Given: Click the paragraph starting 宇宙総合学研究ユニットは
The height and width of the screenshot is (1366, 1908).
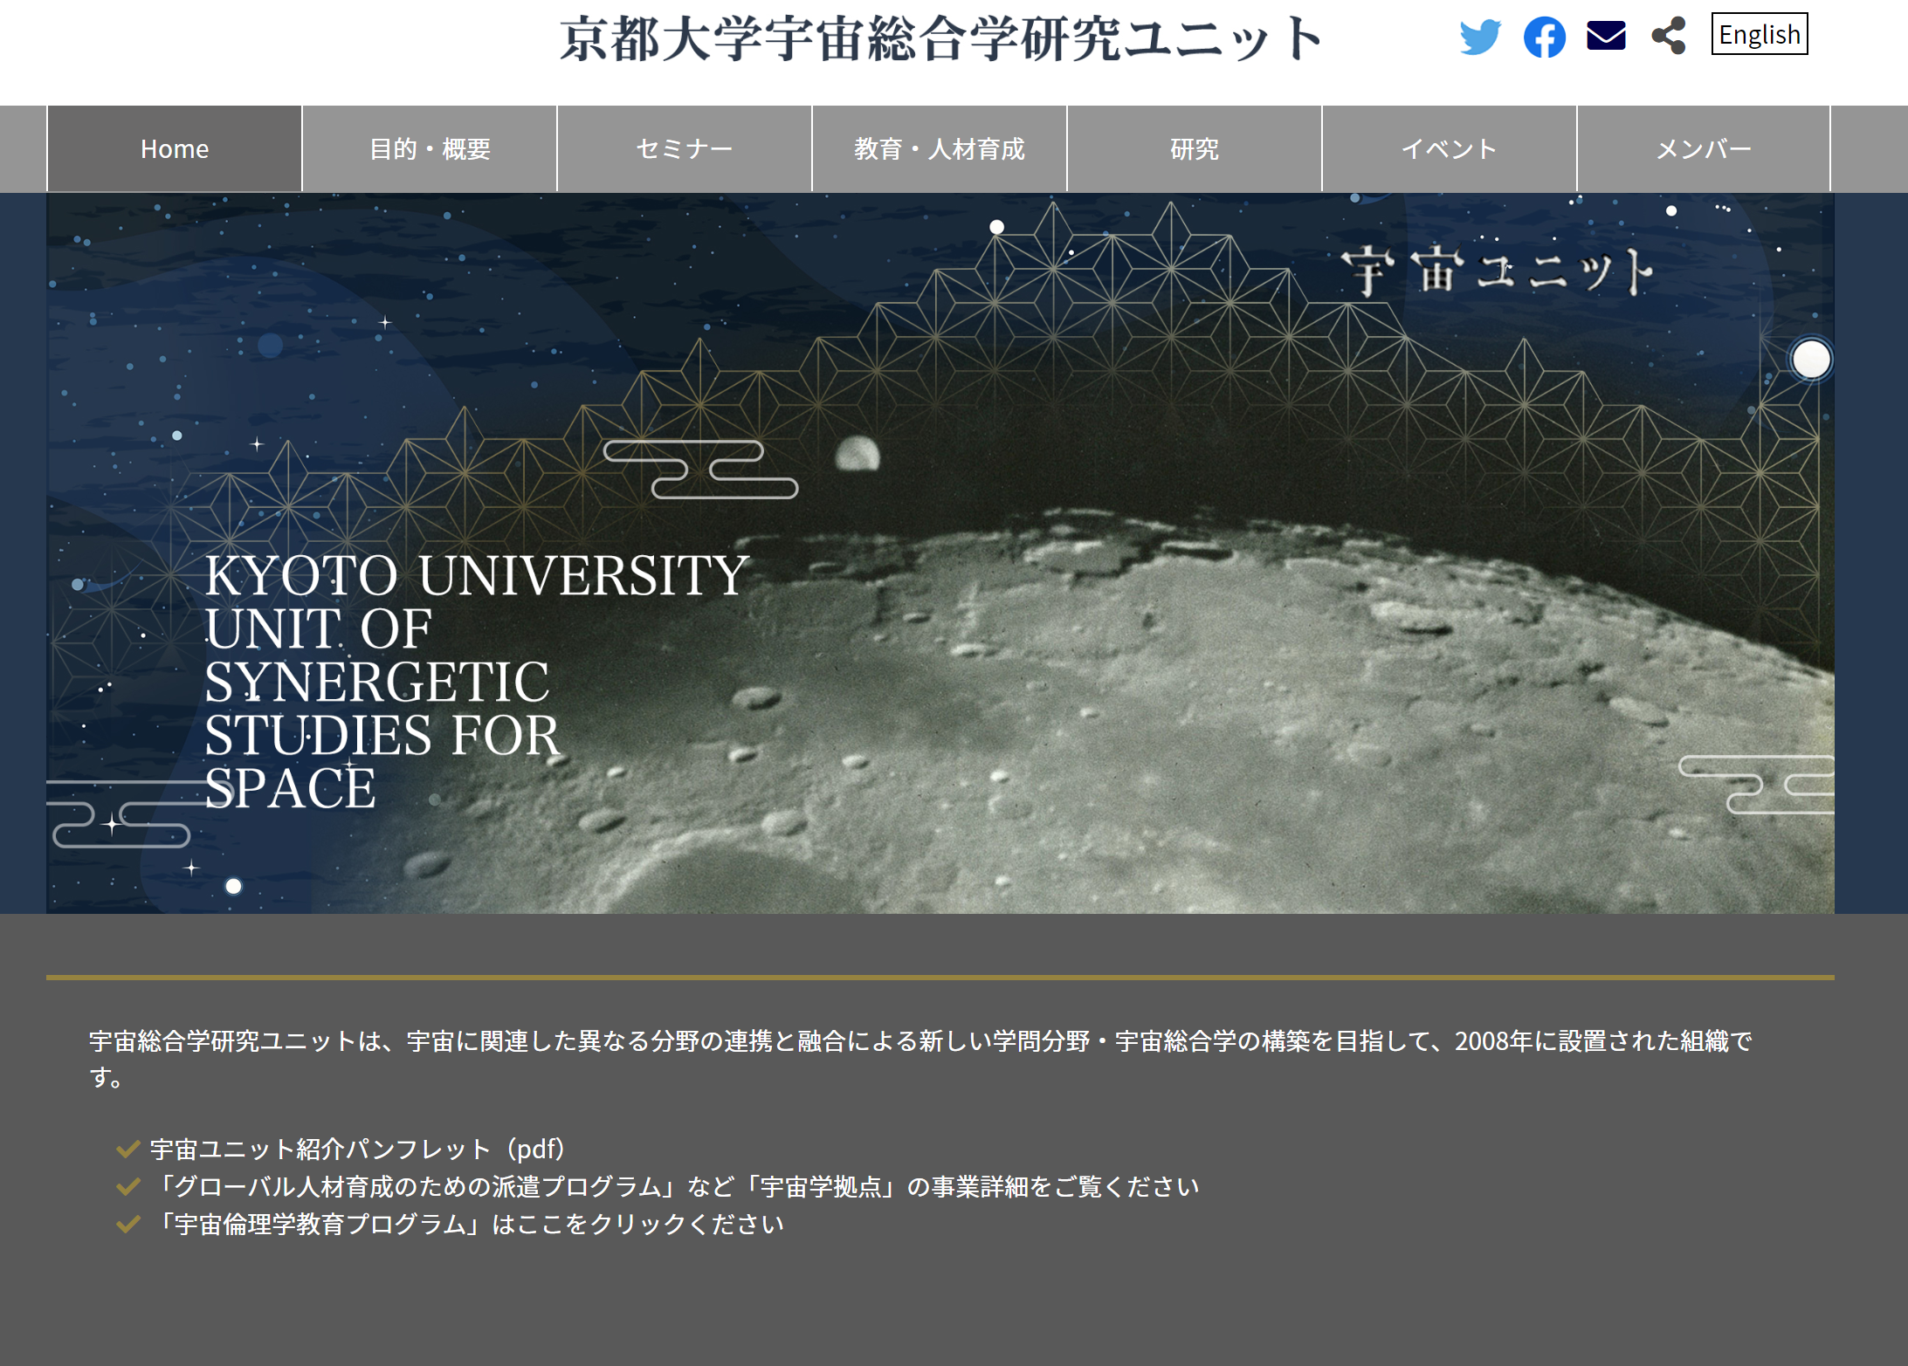Looking at the screenshot, I should (x=920, y=1059).
